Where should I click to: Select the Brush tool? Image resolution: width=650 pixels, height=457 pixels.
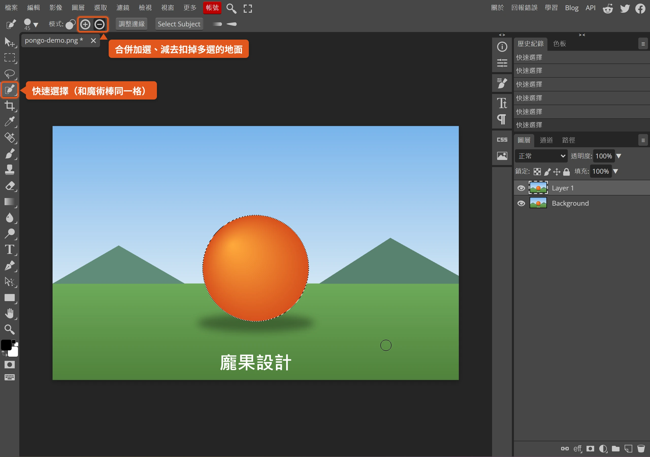10,154
